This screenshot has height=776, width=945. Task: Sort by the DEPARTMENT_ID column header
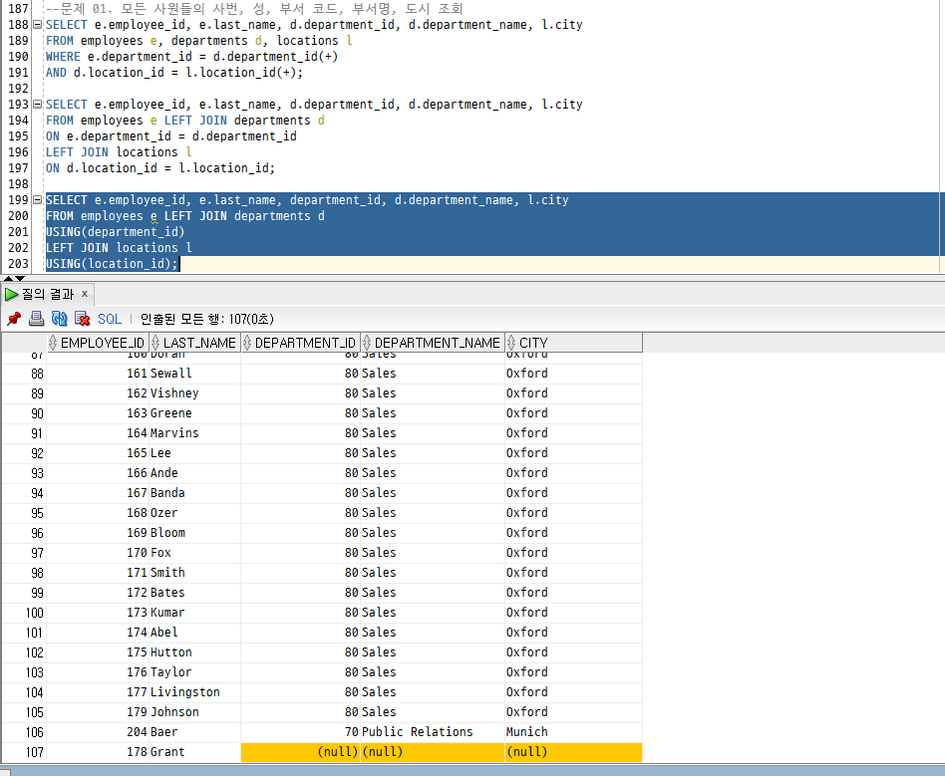click(x=301, y=343)
